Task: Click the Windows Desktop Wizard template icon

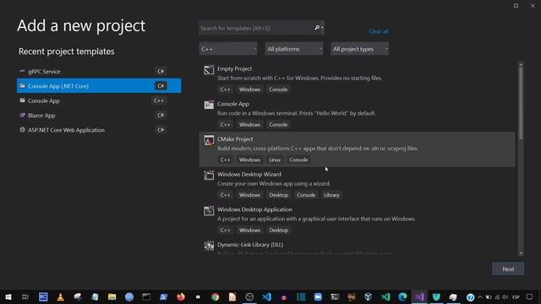Action: tap(209, 175)
